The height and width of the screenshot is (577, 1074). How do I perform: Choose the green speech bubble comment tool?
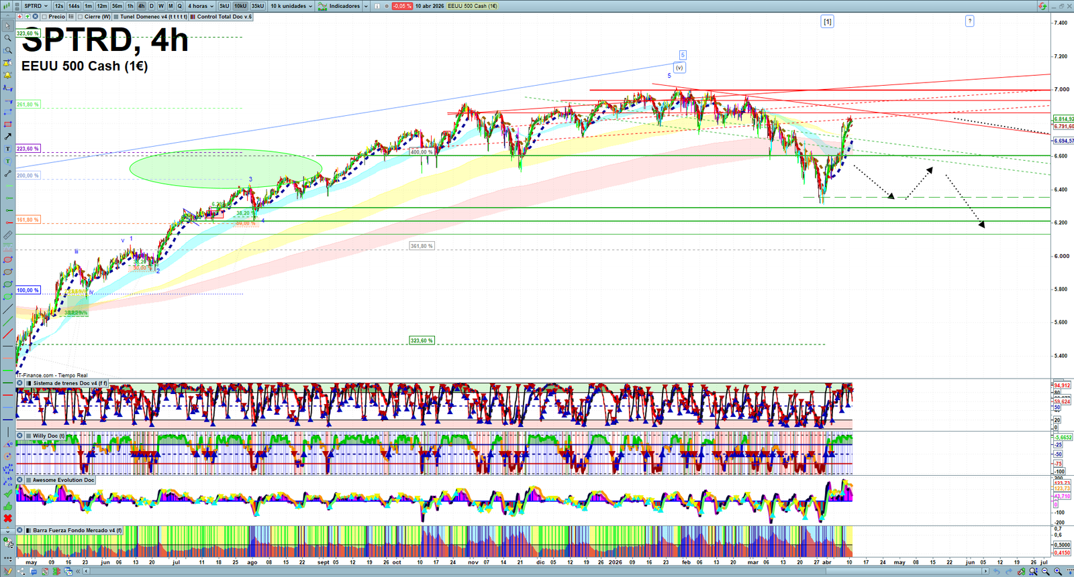coord(7,162)
